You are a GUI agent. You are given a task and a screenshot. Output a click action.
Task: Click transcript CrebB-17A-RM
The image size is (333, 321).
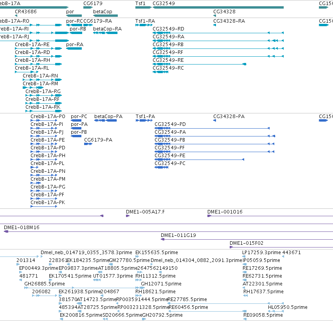(x=40, y=84)
